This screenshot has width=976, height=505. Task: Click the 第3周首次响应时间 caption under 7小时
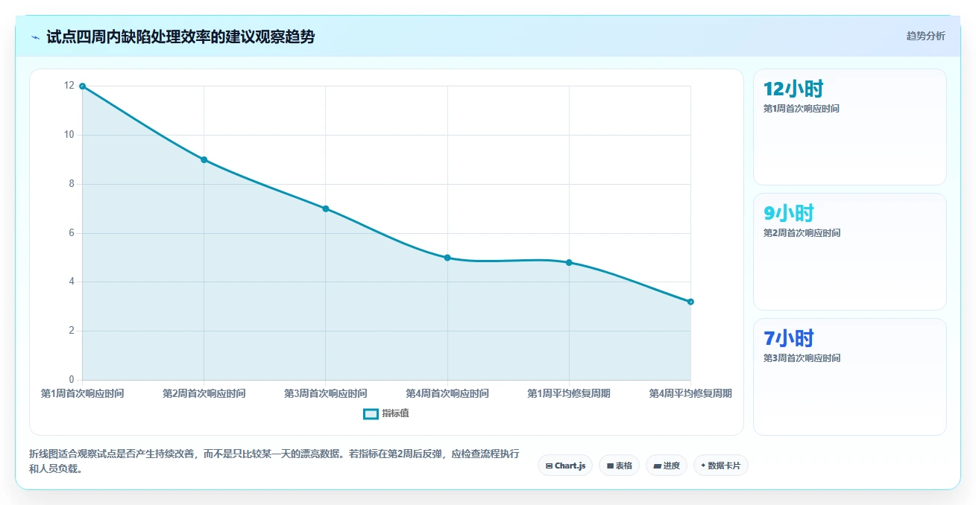point(802,358)
